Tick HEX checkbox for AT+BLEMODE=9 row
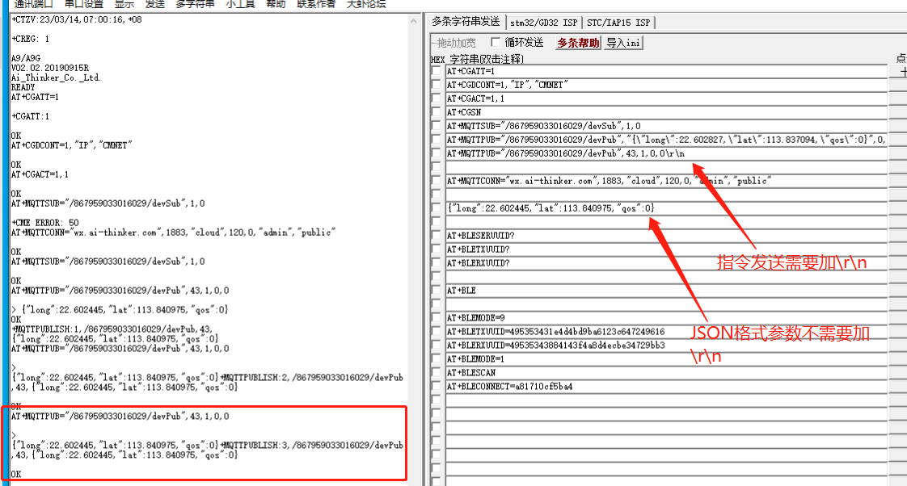 tap(437, 318)
